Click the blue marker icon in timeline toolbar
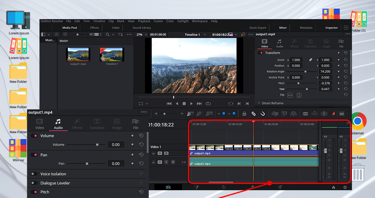 coord(234,114)
